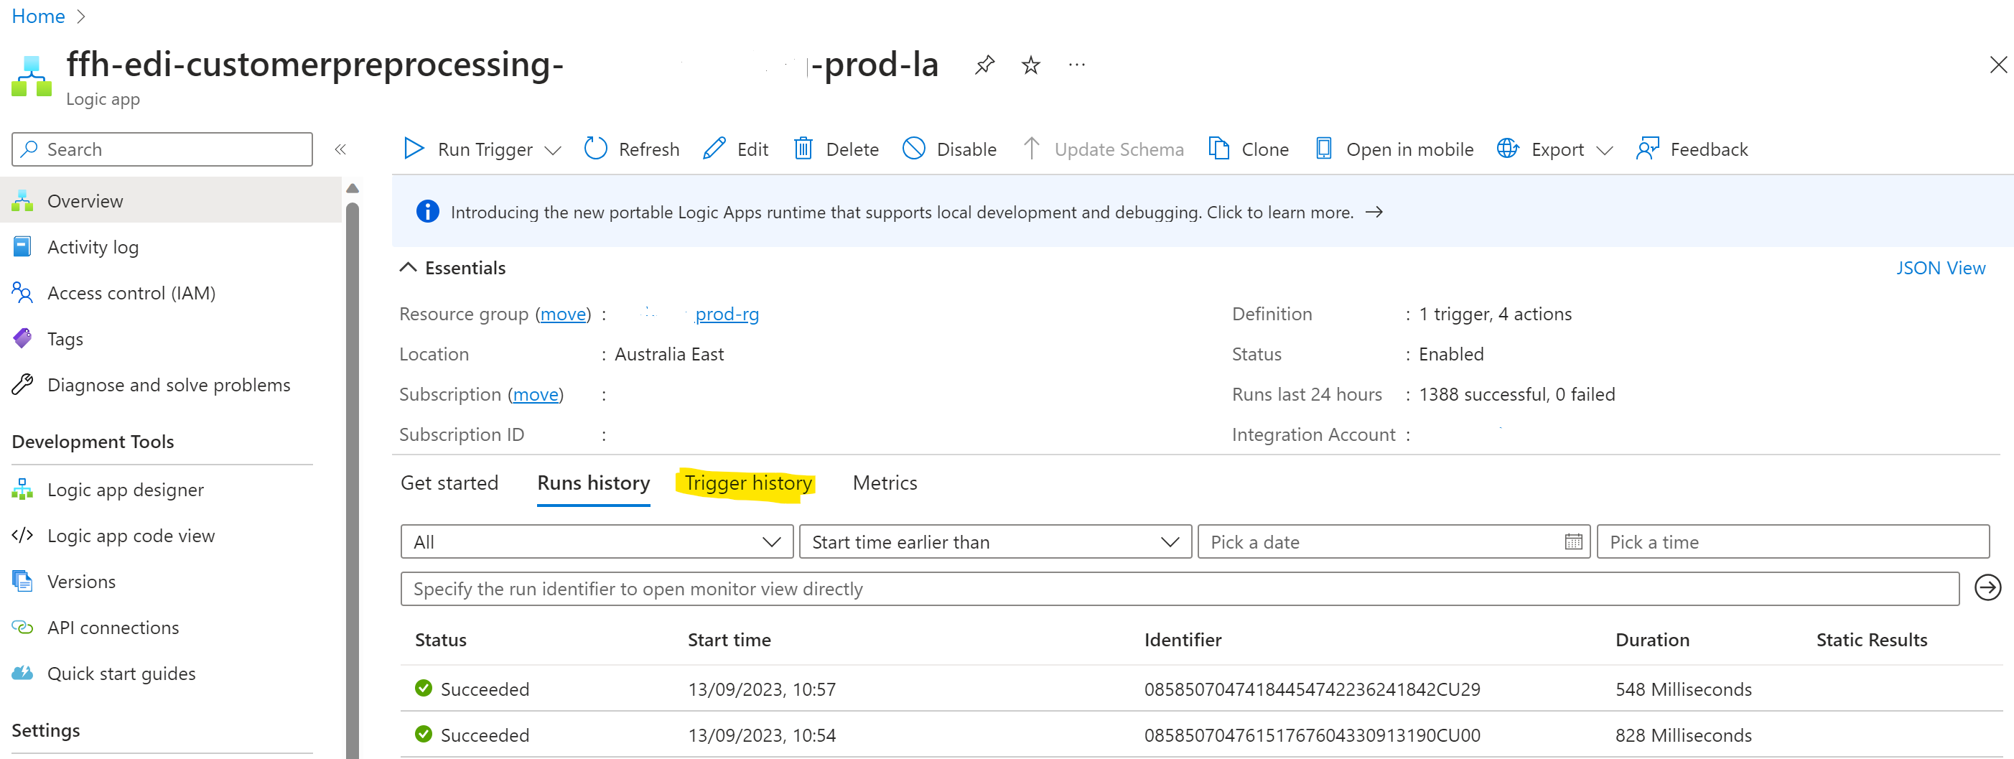Click the Duration column header
2014x759 pixels.
(1652, 641)
